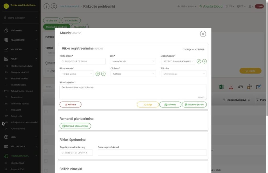Open Hooldustööd in sidebar
This screenshot has width=268, height=173.
[x=17, y=163]
